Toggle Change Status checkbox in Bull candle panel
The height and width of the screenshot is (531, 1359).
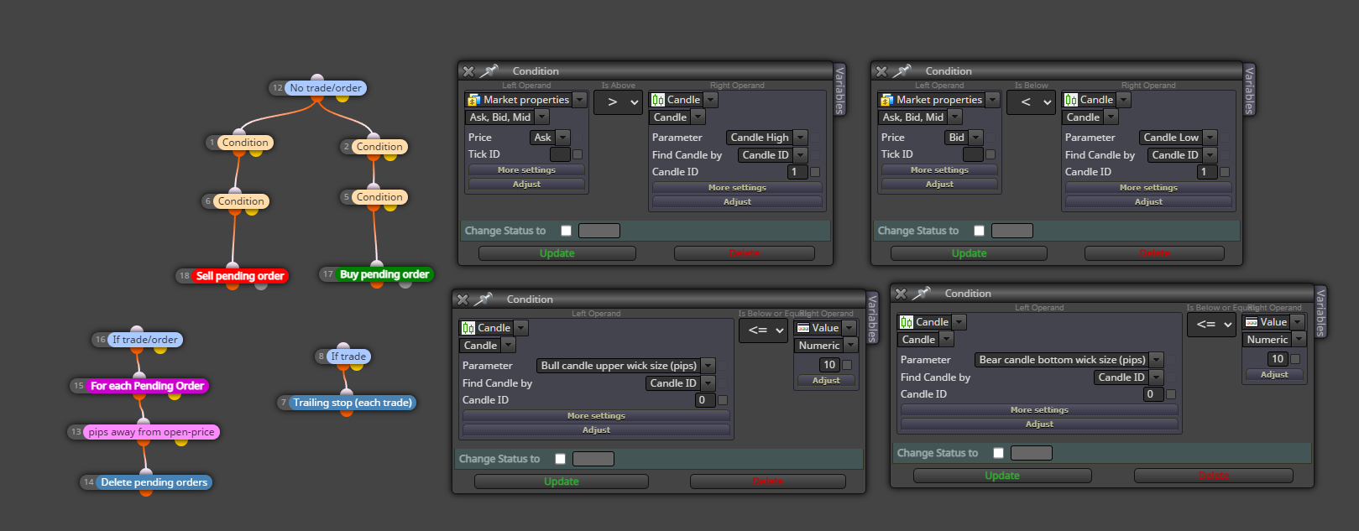[560, 459]
